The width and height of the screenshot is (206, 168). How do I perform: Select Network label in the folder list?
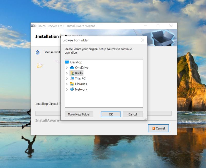81,89
